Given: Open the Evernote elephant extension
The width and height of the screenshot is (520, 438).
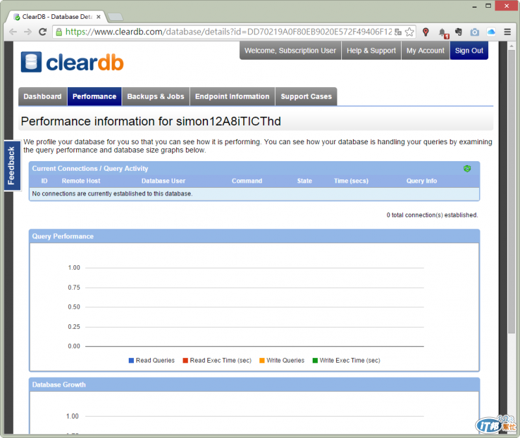Looking at the screenshot, I should click(459, 32).
